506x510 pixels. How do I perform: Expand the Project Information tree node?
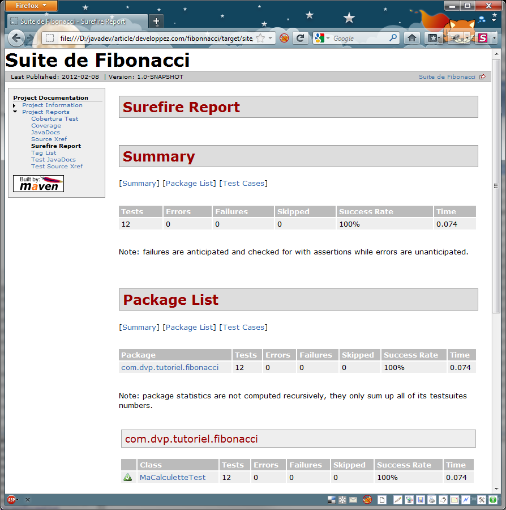click(15, 105)
